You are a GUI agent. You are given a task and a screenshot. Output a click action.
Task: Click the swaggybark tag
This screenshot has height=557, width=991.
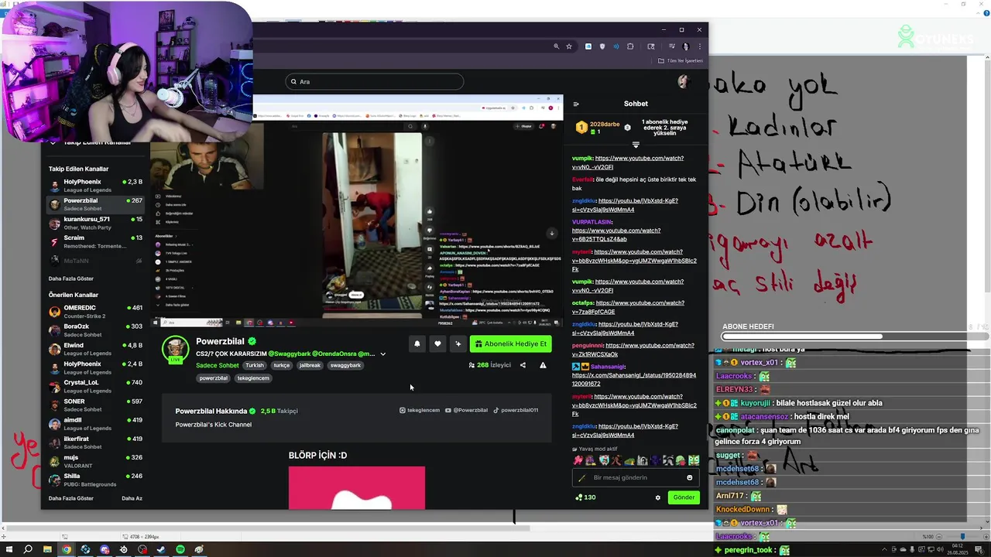[x=345, y=365]
